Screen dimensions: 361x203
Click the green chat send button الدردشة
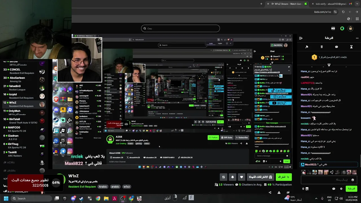[351, 189]
